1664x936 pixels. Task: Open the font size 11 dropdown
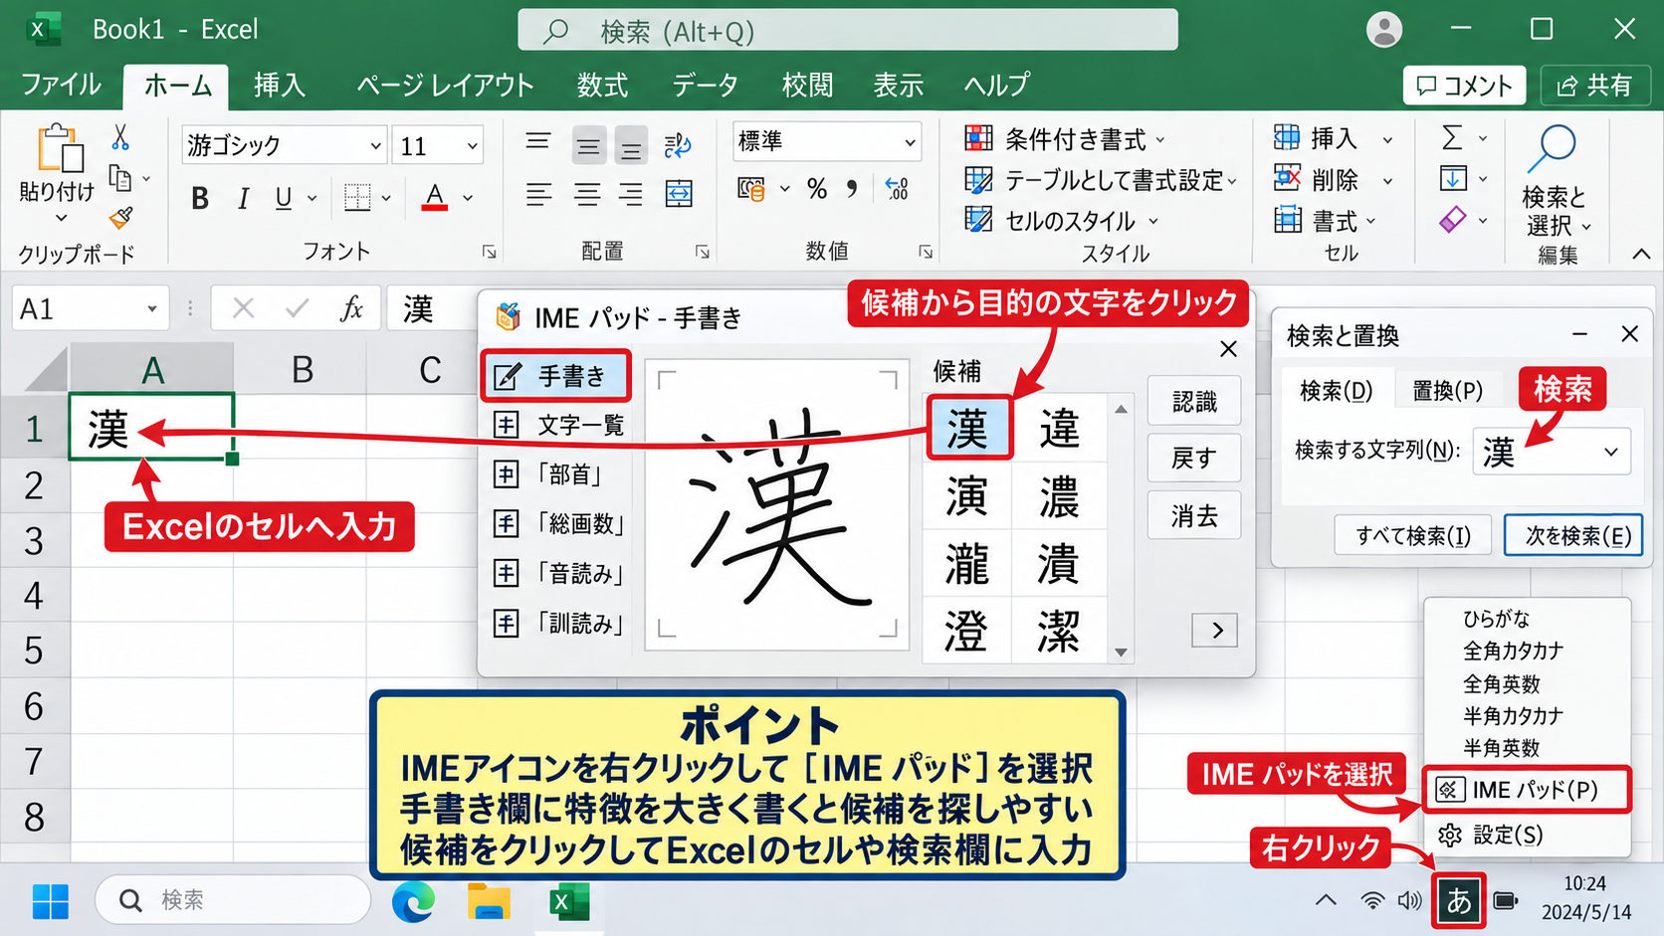coord(473,146)
